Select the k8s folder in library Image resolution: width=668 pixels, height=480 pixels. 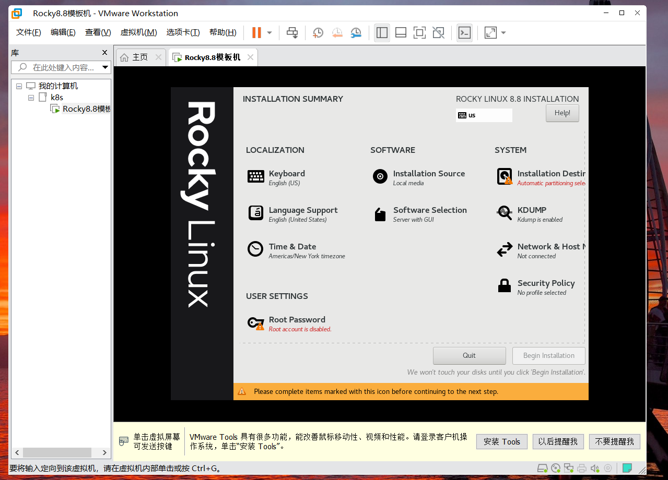57,98
